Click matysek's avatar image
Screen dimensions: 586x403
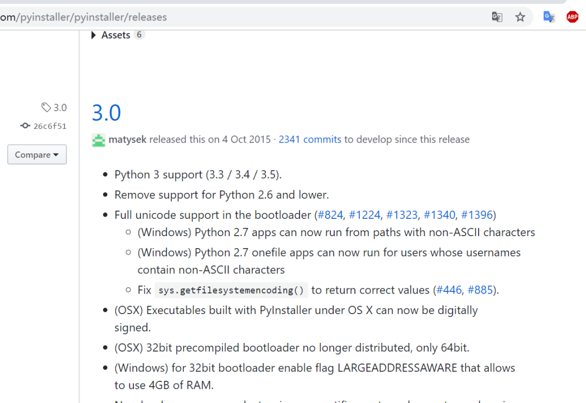pyautogui.click(x=99, y=140)
